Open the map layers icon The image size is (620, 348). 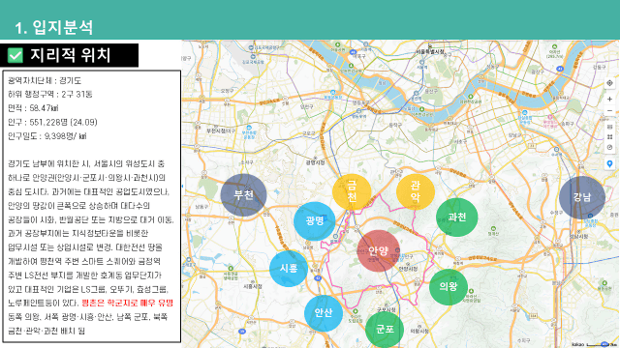609,127
